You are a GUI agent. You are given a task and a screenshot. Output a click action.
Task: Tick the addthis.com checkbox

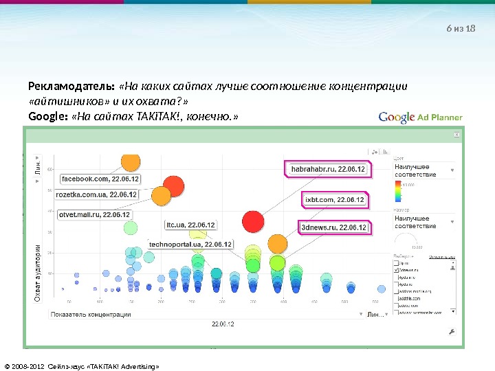point(396,298)
